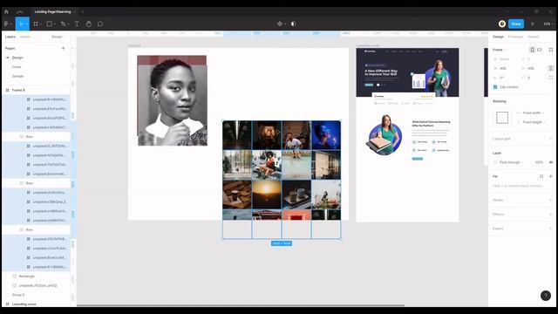Set the frame to portrait orientation
The image size is (558, 314).
pos(533,50)
